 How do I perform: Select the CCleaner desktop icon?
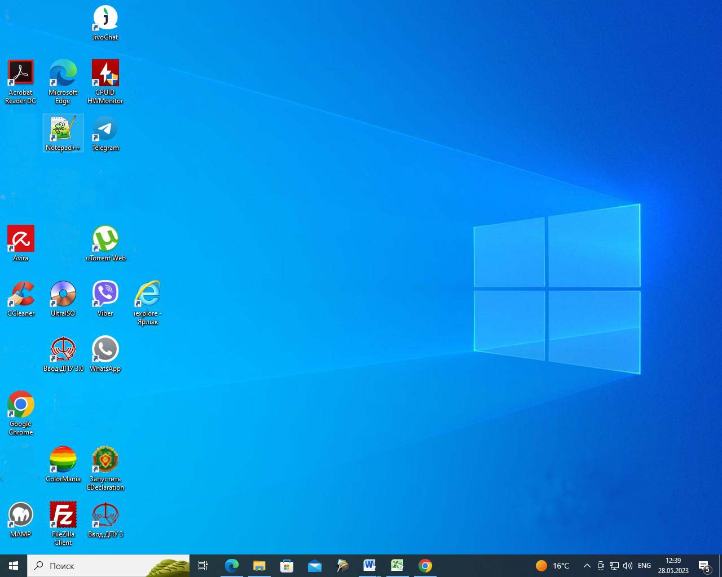point(21,295)
